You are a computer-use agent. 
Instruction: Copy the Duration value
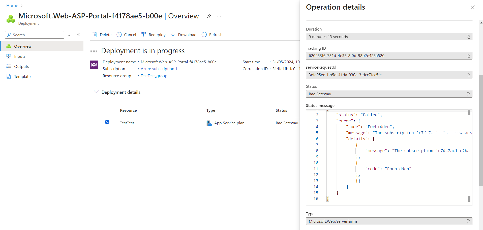coord(468,37)
